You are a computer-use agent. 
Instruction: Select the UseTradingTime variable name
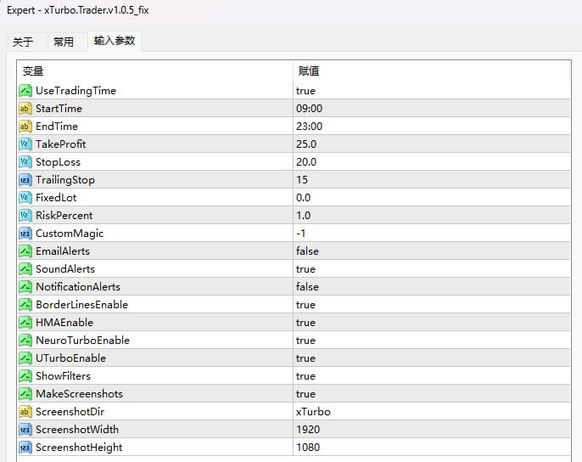pyautogui.click(x=76, y=91)
